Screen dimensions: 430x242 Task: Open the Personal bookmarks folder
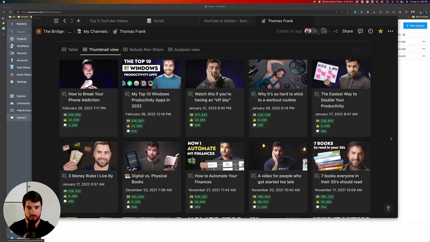(x=23, y=16)
